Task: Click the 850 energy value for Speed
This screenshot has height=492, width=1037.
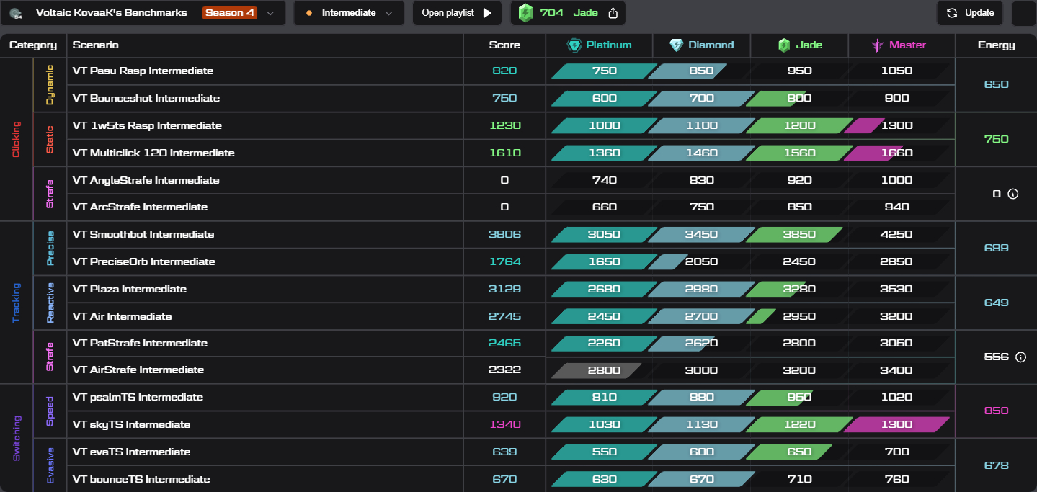Action: [997, 411]
